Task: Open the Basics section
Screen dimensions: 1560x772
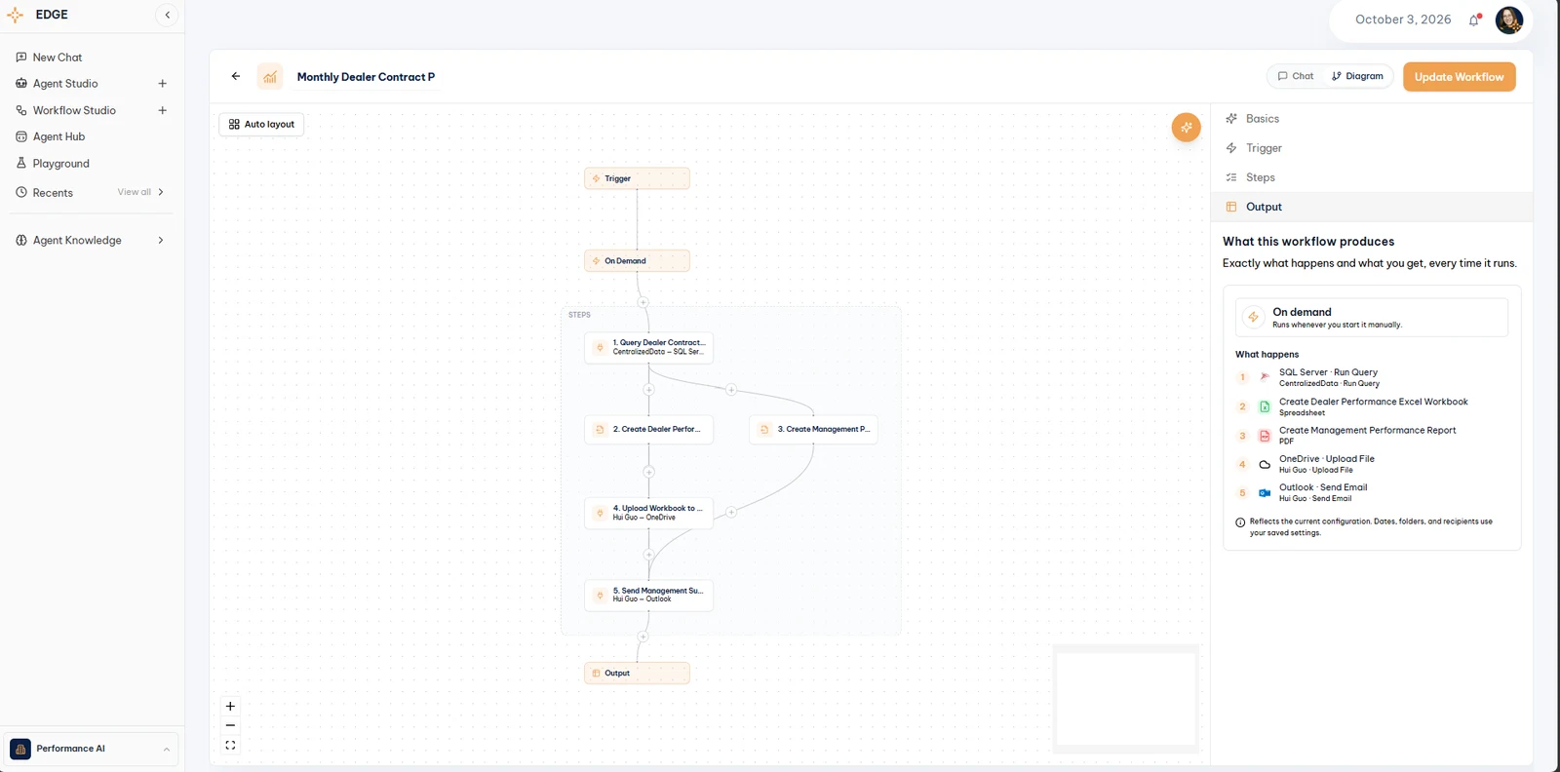Action: [x=1371, y=119]
